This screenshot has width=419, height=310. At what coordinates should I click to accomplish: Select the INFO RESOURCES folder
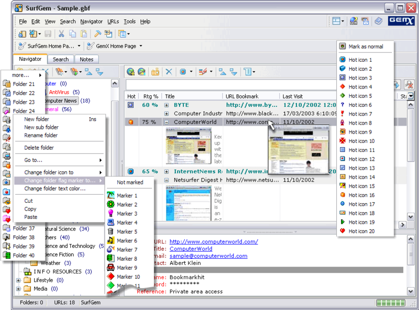click(x=58, y=272)
